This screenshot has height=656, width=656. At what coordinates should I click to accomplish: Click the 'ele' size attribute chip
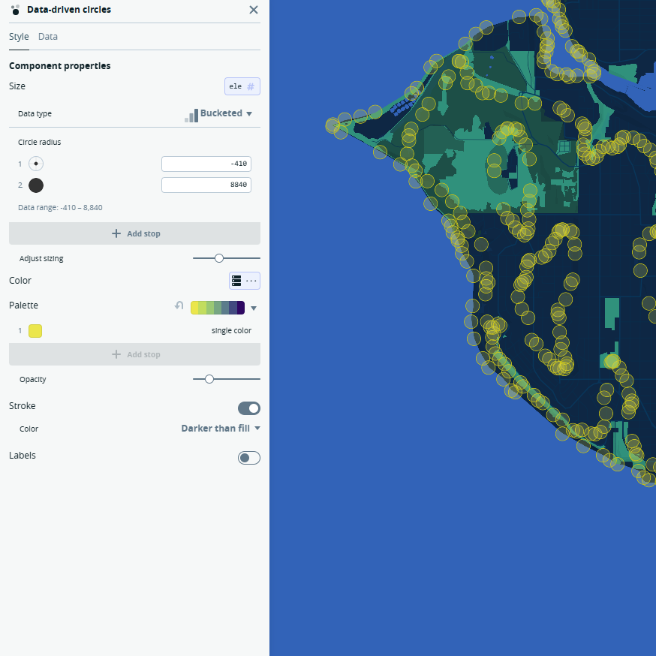236,86
